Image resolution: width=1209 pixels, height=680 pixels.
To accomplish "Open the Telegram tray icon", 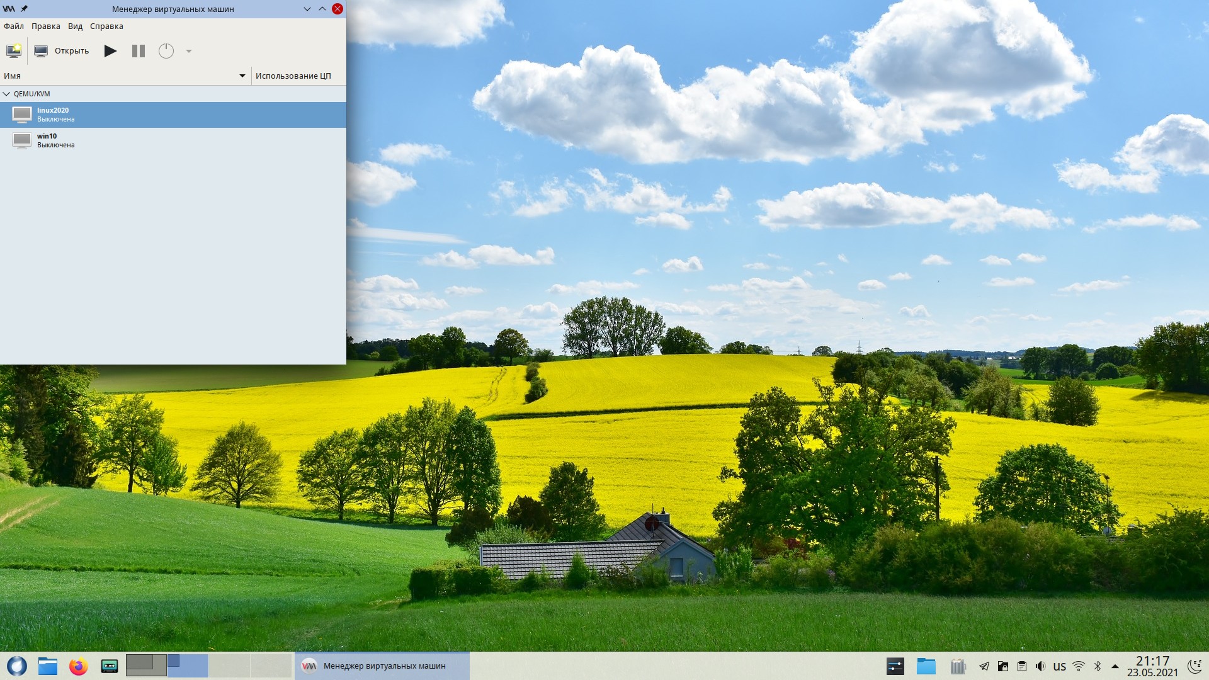I will [x=984, y=666].
